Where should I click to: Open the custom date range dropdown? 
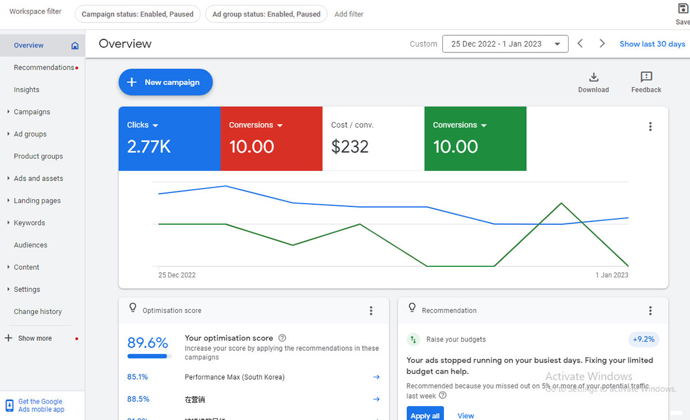pos(505,44)
